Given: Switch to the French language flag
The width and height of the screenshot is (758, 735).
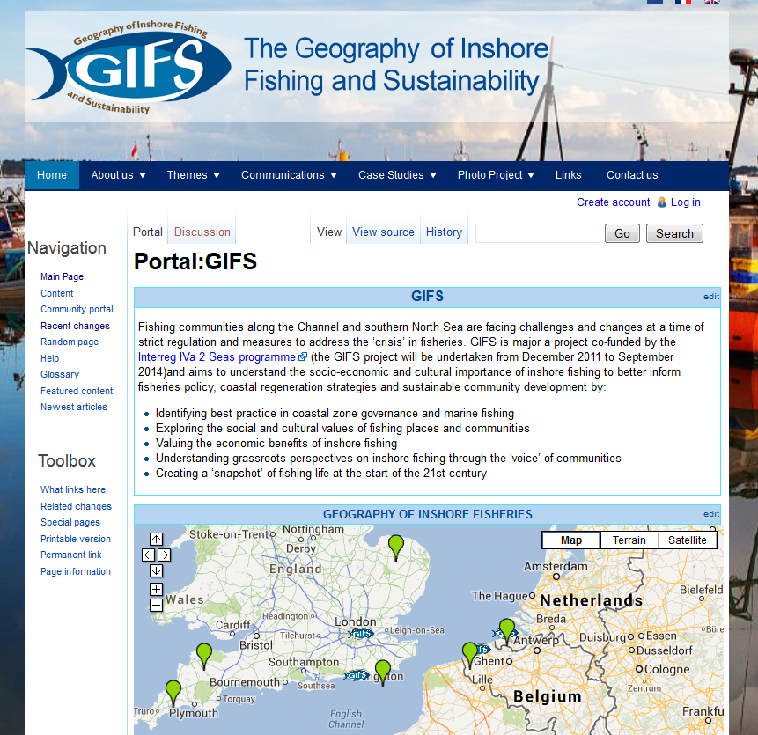Looking at the screenshot, I should 683,2.
